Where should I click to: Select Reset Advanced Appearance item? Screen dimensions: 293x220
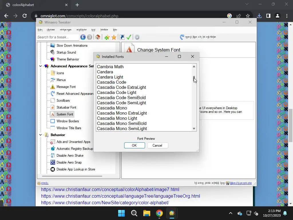pyautogui.click(x=75, y=94)
